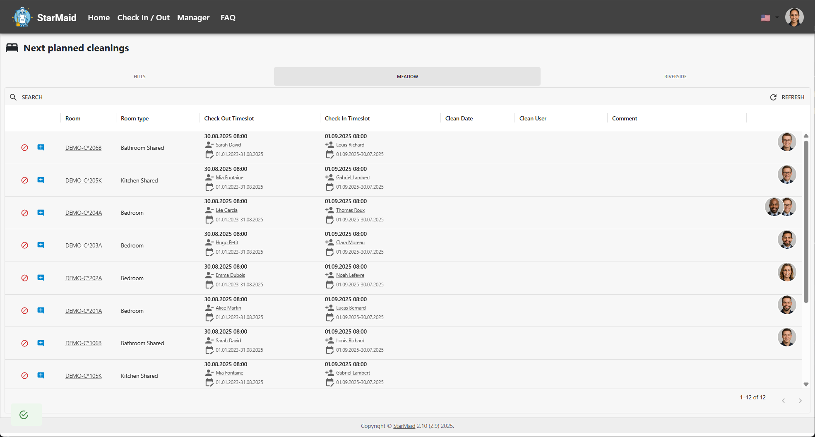This screenshot has width=815, height=437.
Task: Open the language flag dropdown
Action: click(770, 18)
